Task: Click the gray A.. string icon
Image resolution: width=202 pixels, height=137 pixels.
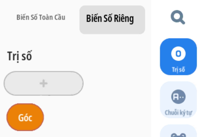Action: [178, 97]
